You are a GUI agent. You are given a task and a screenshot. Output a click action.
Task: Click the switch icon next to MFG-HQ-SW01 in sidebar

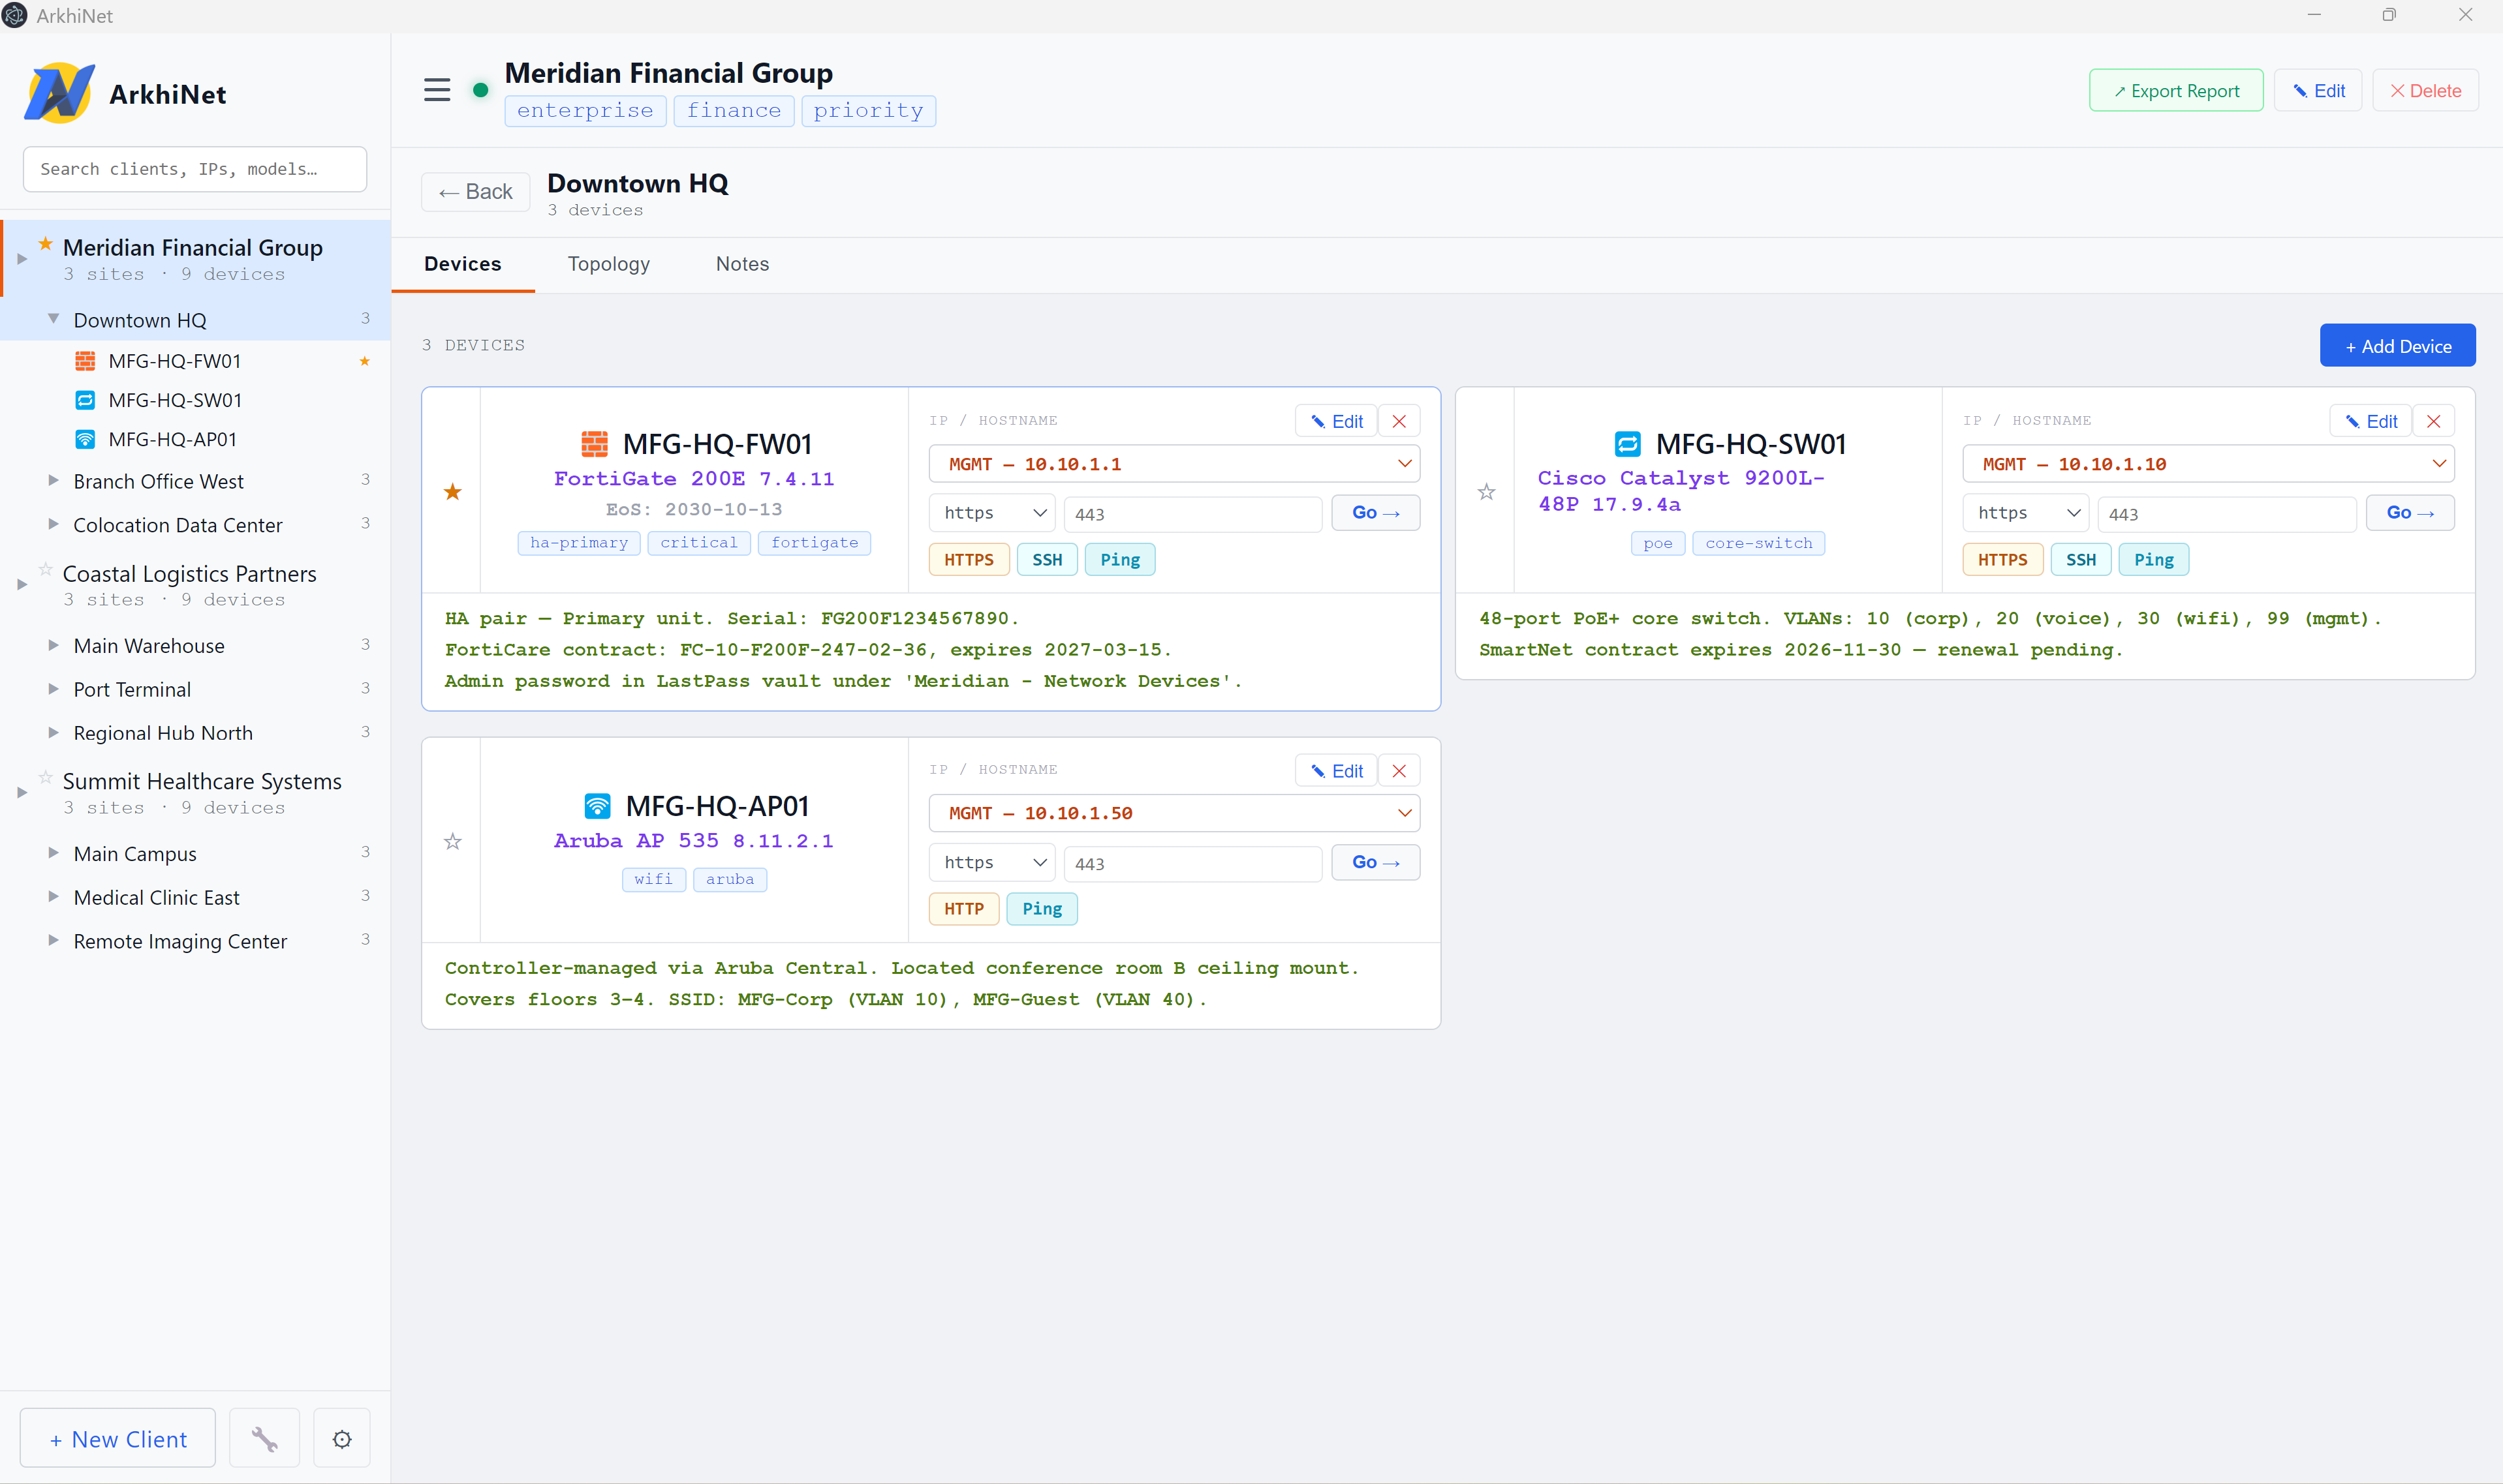pyautogui.click(x=86, y=400)
